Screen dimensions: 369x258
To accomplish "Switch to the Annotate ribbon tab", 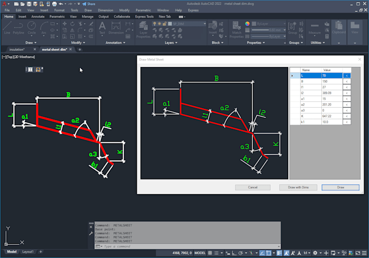I will tap(37, 16).
